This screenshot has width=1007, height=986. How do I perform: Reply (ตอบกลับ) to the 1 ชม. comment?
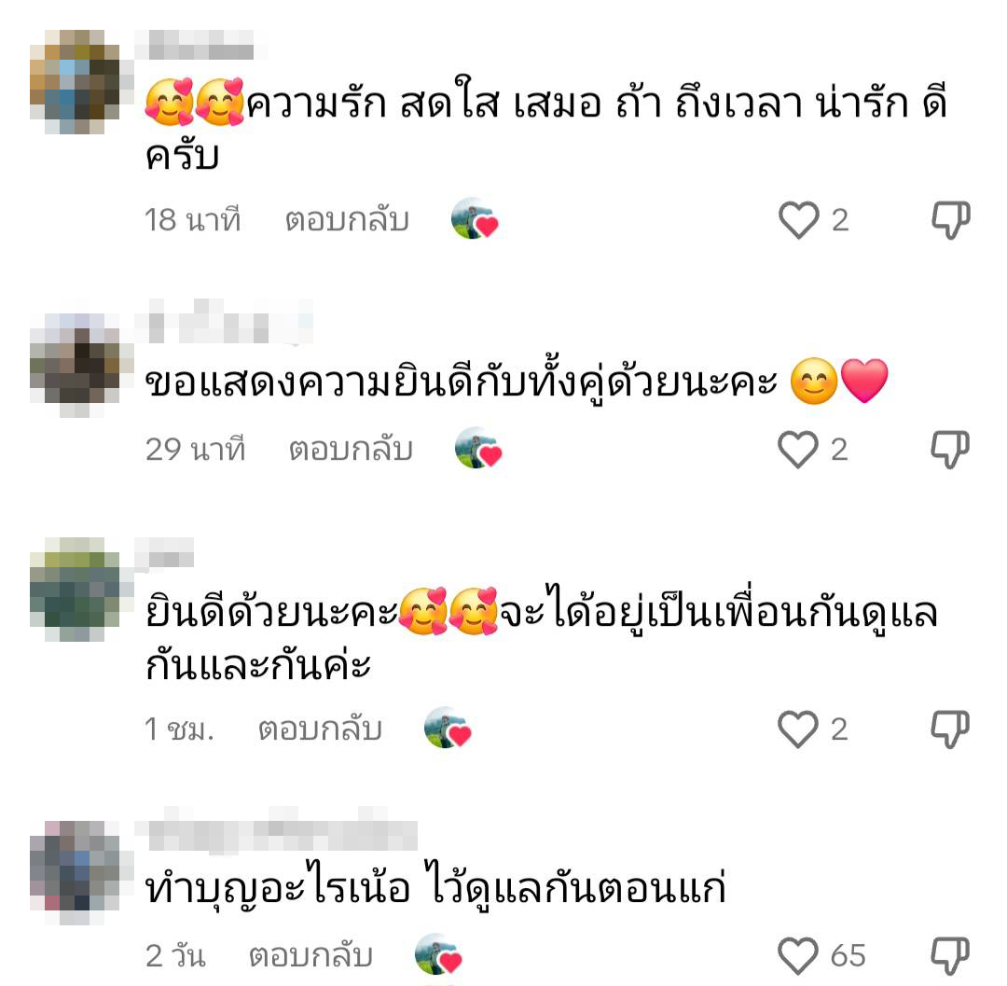pyautogui.click(x=320, y=729)
